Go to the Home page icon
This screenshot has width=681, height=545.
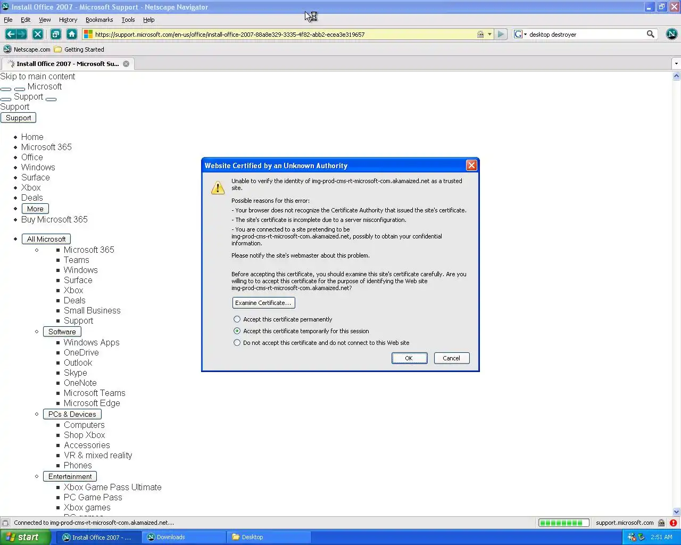(x=72, y=34)
